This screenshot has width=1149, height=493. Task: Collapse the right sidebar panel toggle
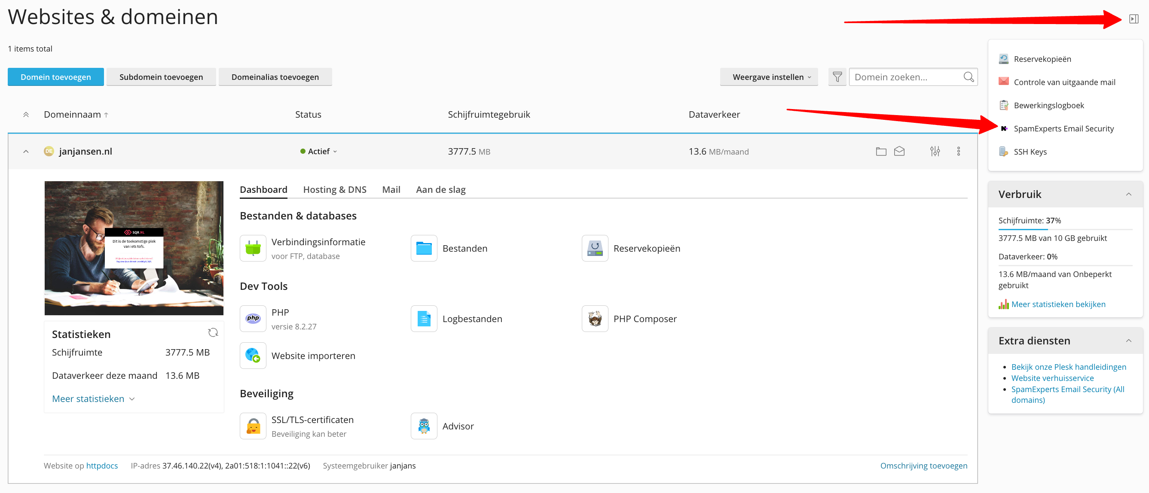point(1134,19)
